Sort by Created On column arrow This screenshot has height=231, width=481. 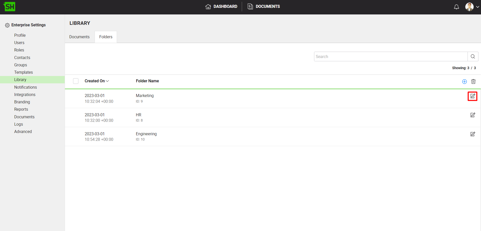[x=107, y=81]
